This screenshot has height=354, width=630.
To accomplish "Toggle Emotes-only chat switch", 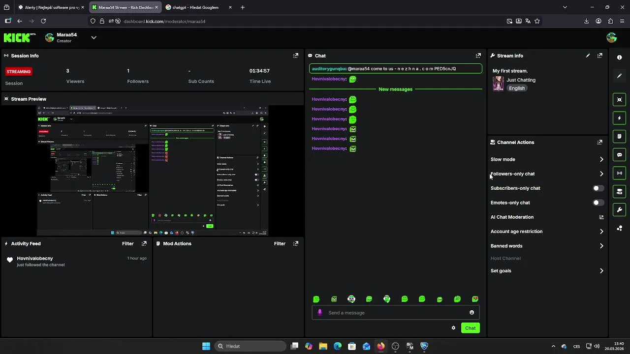I will 598,203.
